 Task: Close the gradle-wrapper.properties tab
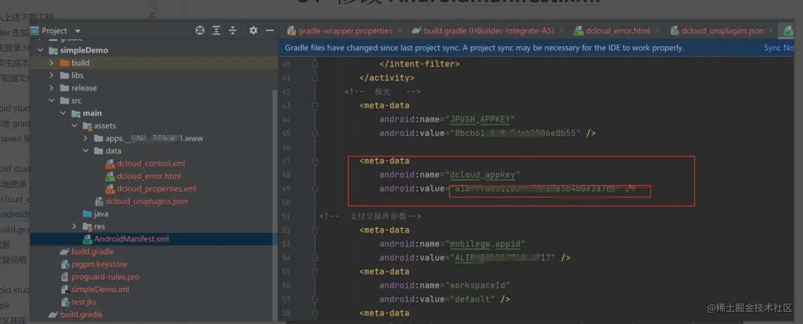(x=400, y=31)
